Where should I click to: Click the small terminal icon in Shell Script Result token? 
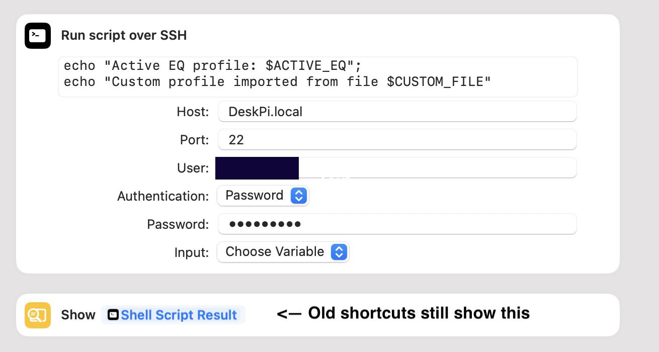[x=114, y=315]
